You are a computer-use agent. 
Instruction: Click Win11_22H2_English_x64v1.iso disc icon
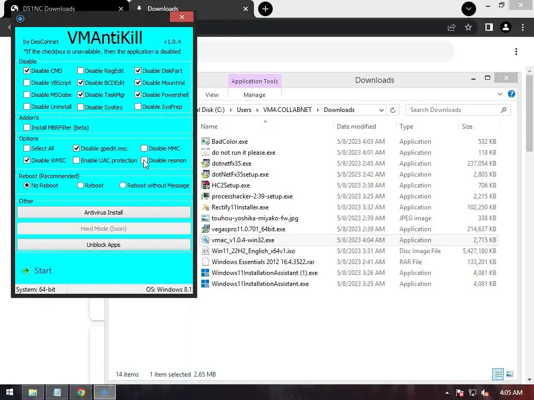pos(205,251)
